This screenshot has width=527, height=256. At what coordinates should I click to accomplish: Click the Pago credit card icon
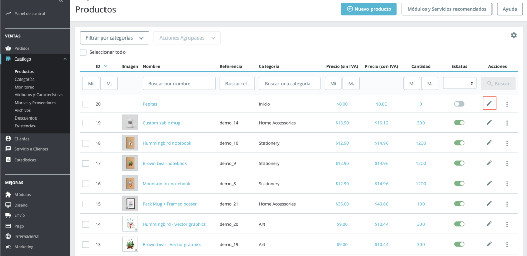tap(8, 226)
